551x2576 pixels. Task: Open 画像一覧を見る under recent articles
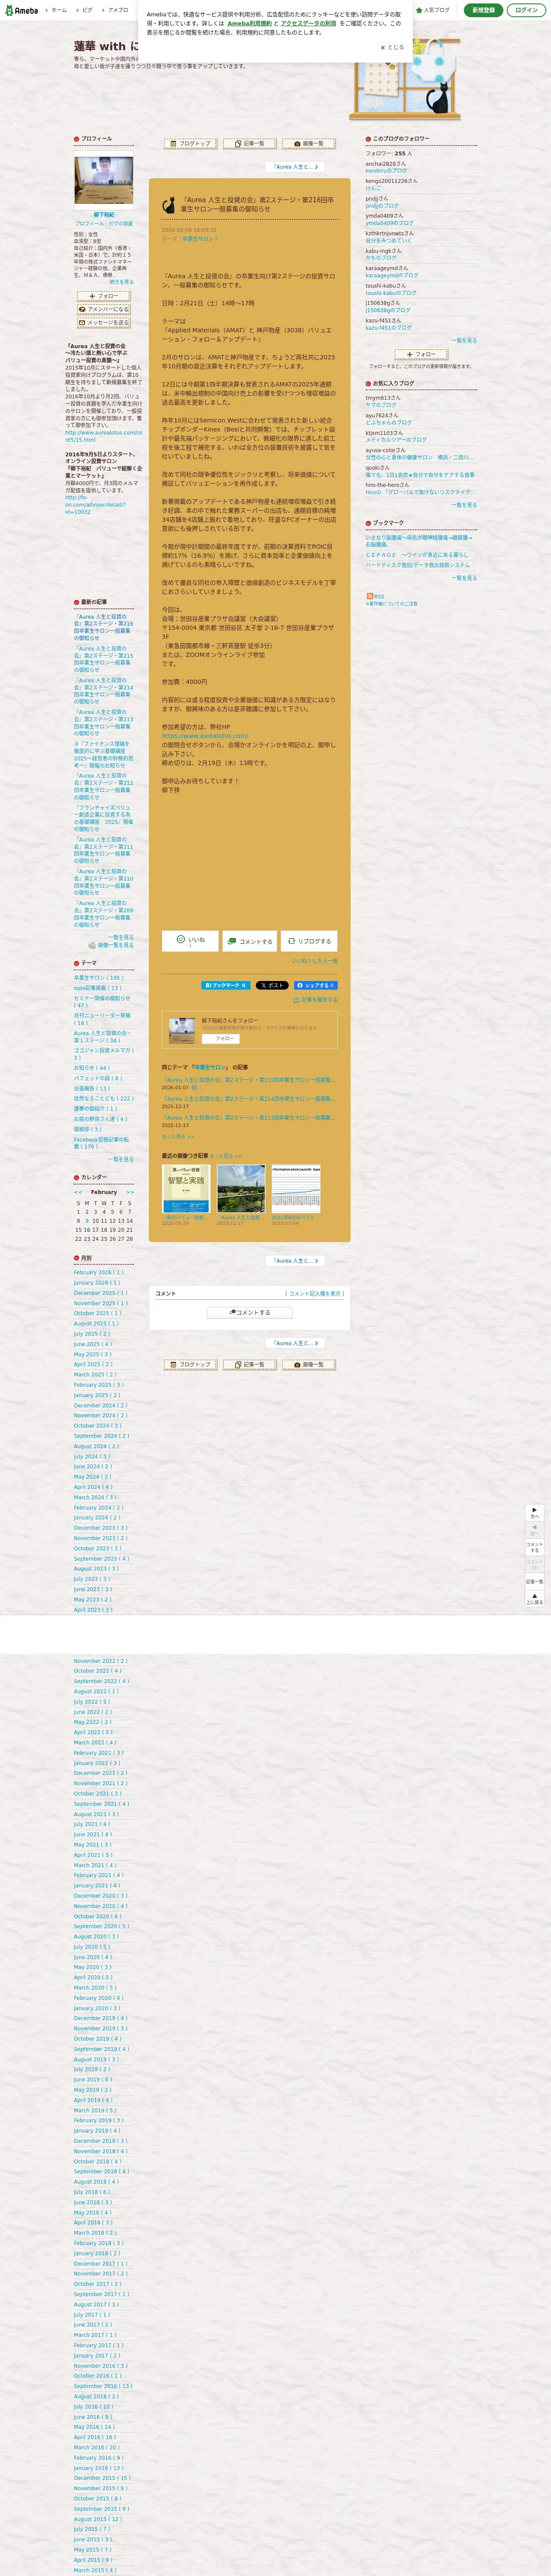pos(111,945)
